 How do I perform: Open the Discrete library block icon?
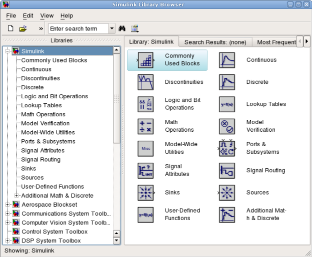coord(227,82)
